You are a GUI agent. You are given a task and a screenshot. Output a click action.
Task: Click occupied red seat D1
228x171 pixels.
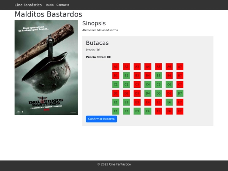116,93
